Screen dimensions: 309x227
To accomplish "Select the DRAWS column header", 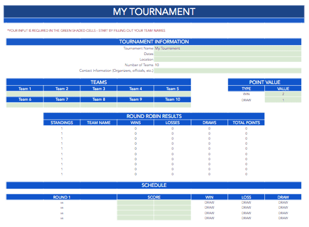I will click(209, 122).
